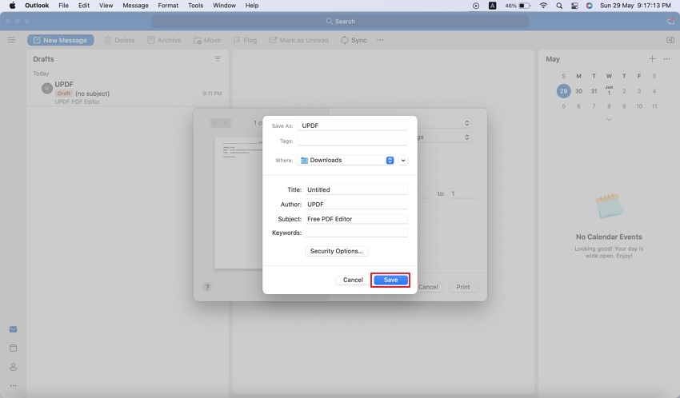Edit the Title field showing Untitled
Image resolution: width=680 pixels, height=398 pixels.
click(x=356, y=189)
